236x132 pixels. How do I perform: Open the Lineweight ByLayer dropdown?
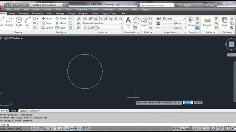173,23
